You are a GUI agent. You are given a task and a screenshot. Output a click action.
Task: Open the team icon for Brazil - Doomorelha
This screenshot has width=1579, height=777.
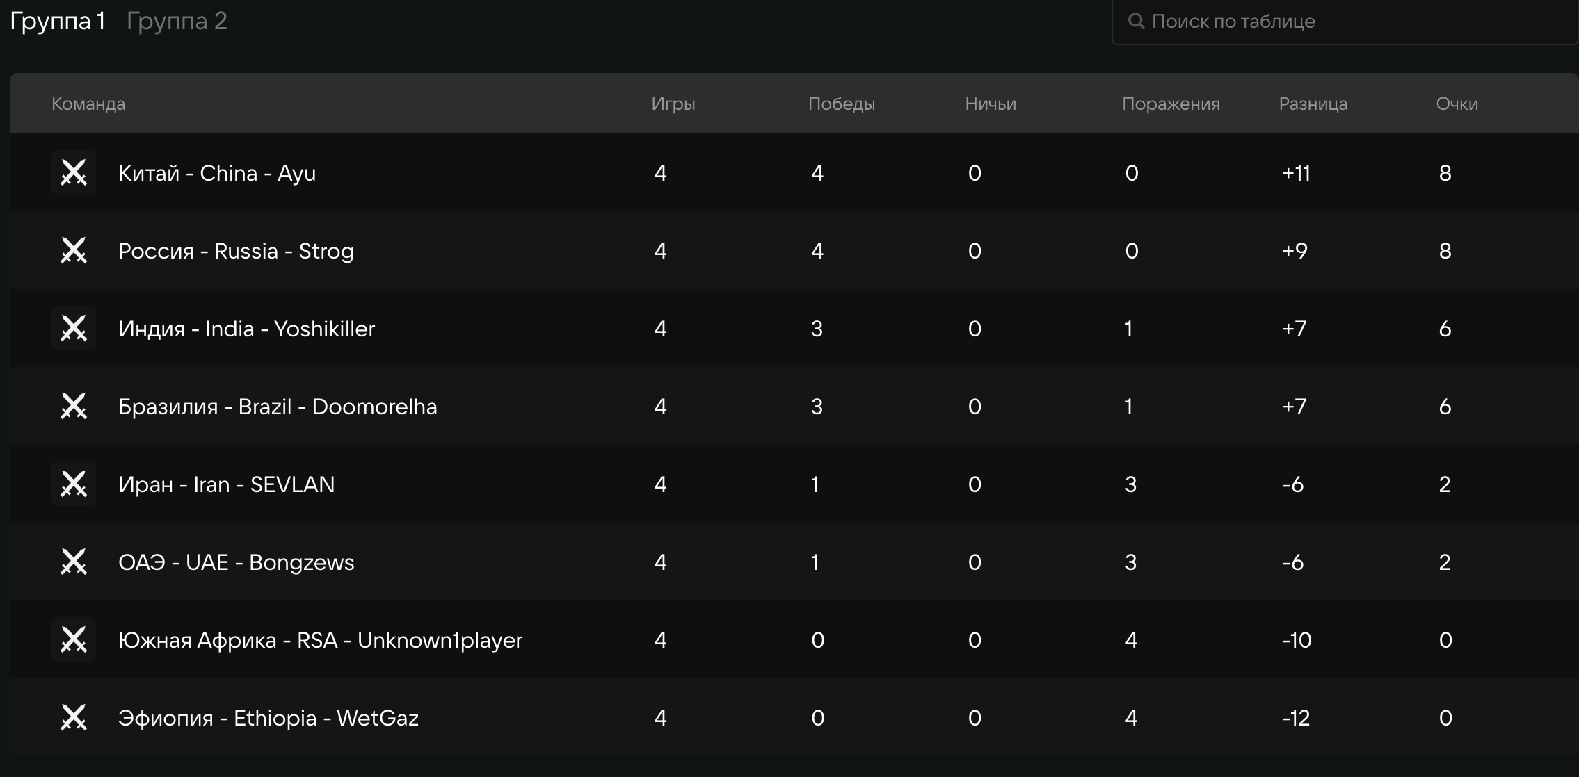coord(74,406)
